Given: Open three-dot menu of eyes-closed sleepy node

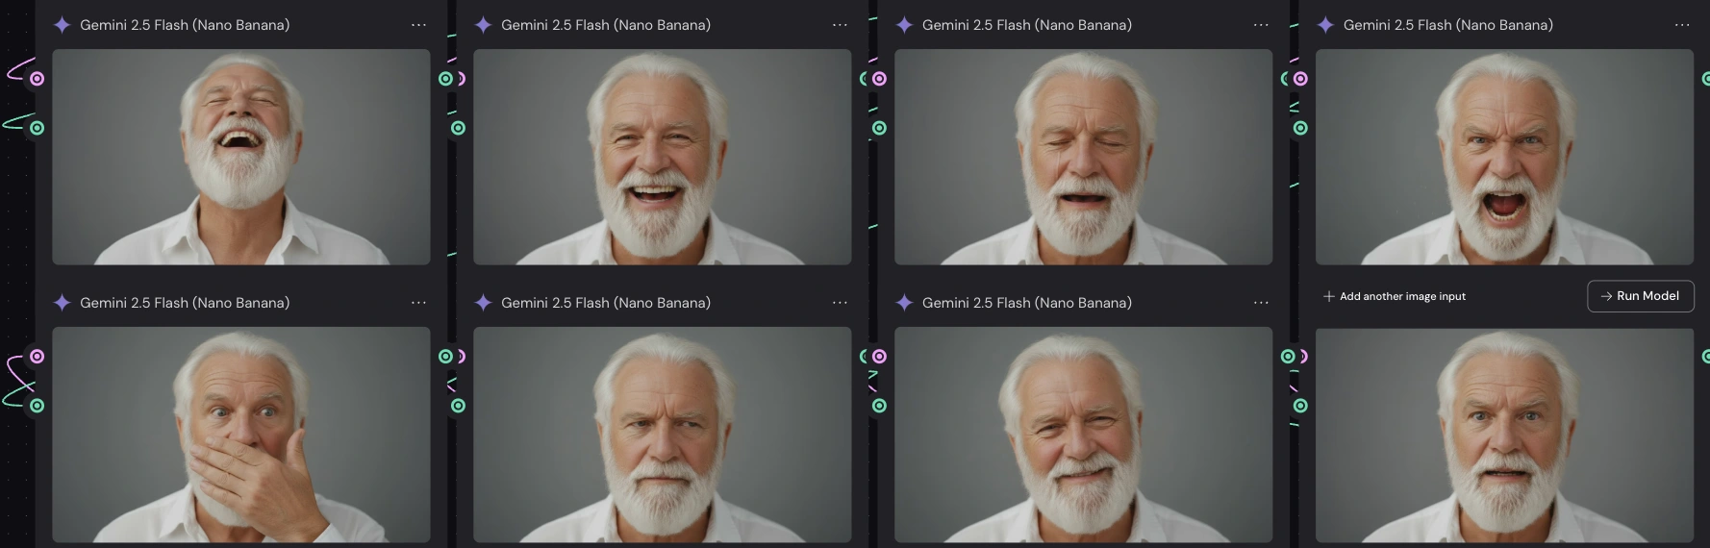Looking at the screenshot, I should [x=1261, y=25].
